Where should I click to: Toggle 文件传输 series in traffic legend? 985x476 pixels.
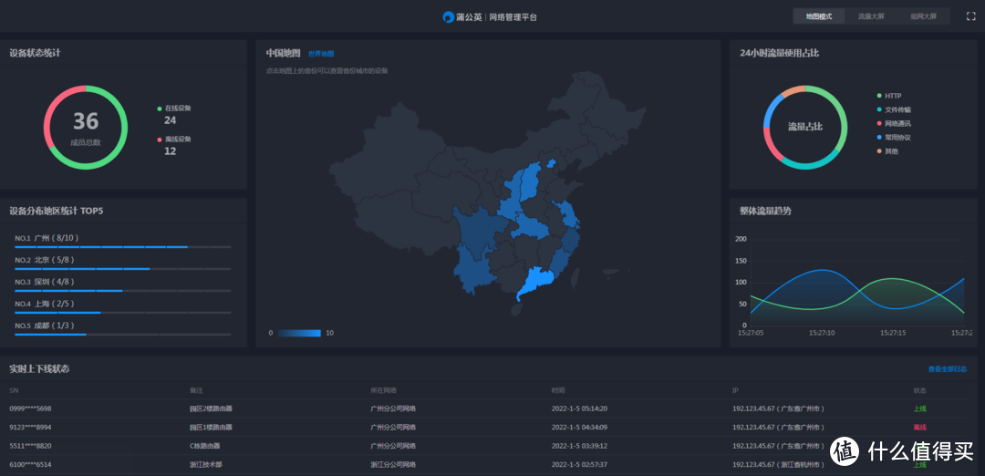[893, 109]
